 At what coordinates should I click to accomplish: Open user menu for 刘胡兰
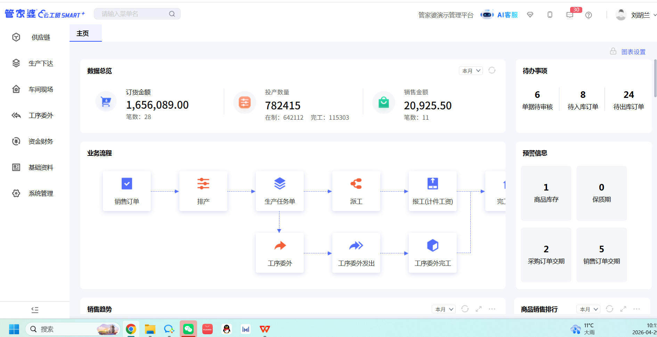[x=636, y=15]
